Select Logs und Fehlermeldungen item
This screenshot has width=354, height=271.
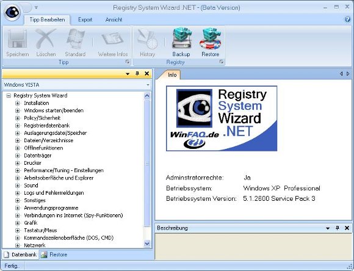pos(54,193)
